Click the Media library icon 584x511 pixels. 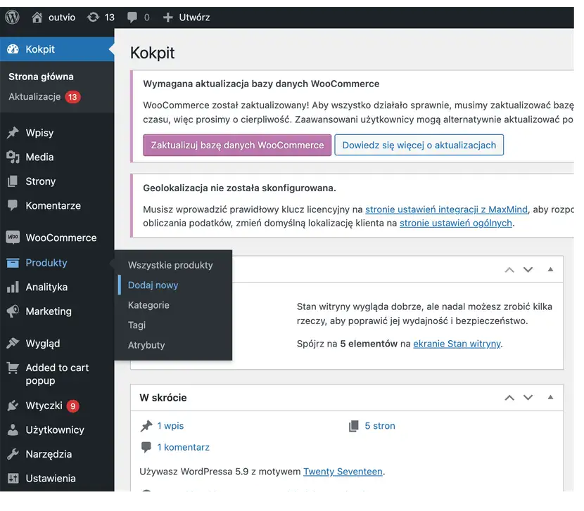pos(13,157)
